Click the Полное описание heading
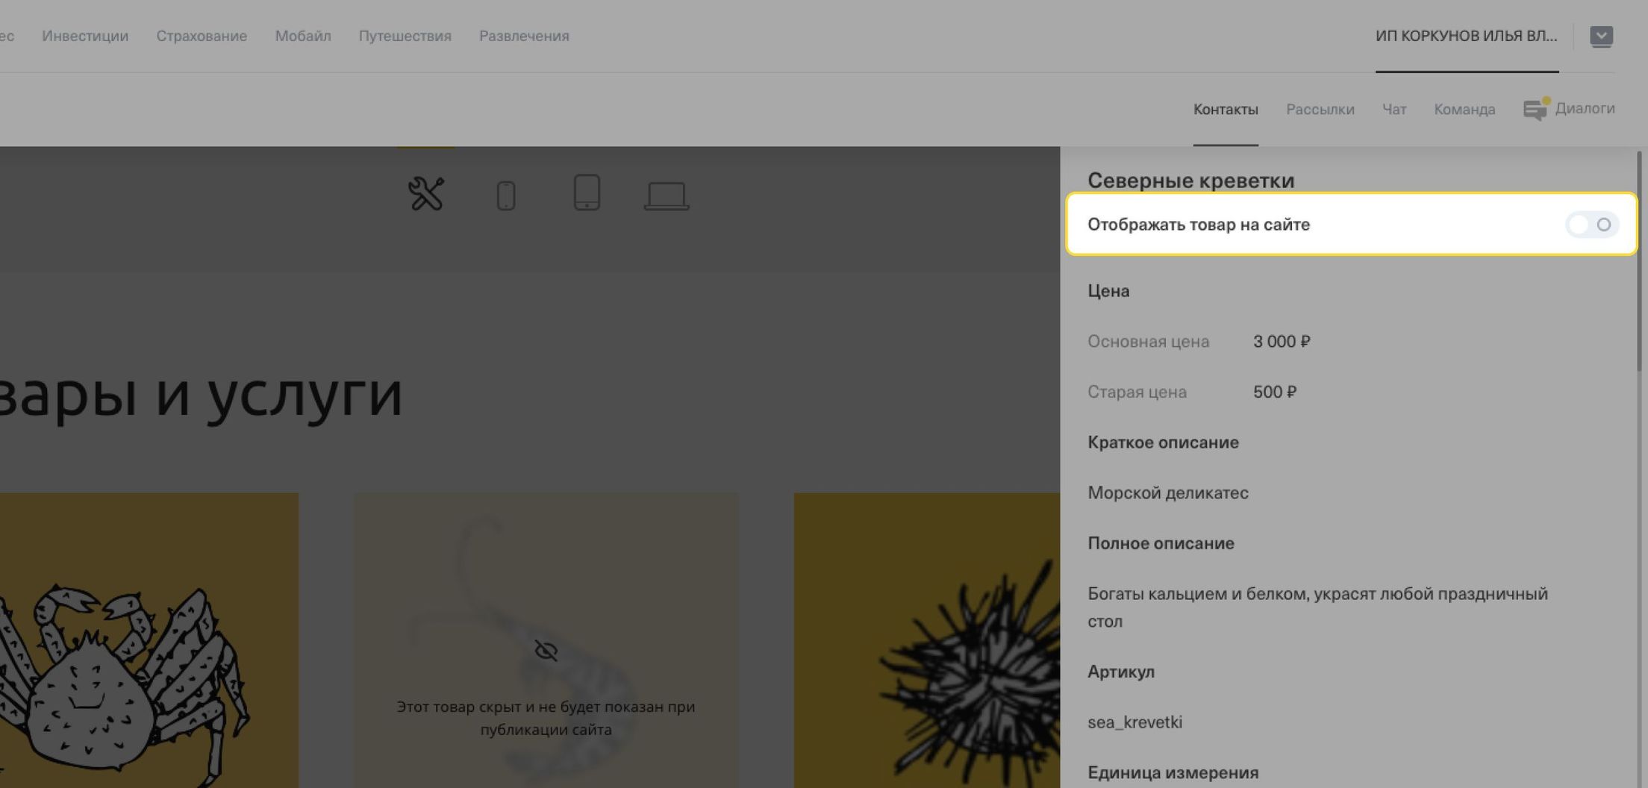Screen dimensions: 1648x788 pyautogui.click(x=1161, y=543)
